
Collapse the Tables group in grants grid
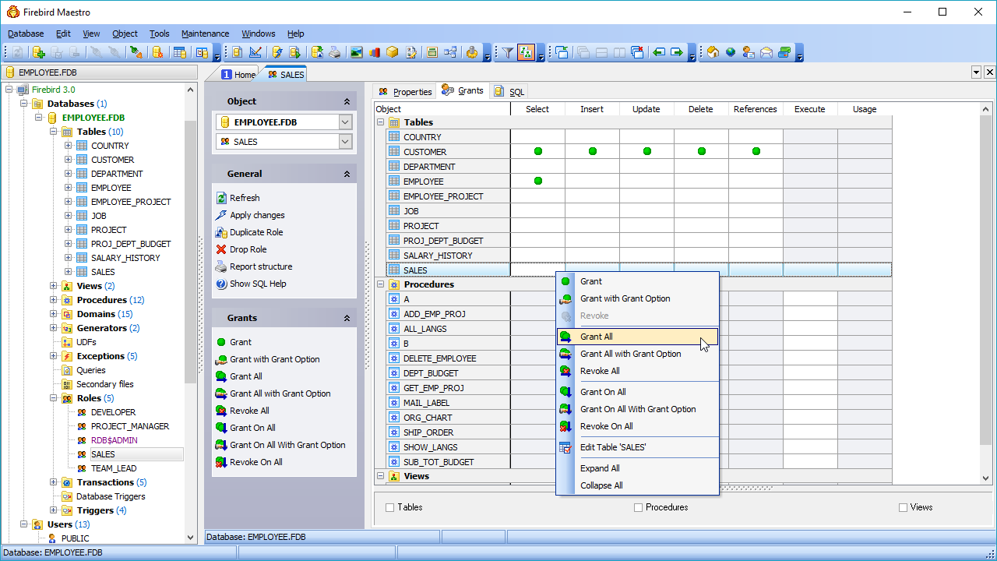pos(381,122)
